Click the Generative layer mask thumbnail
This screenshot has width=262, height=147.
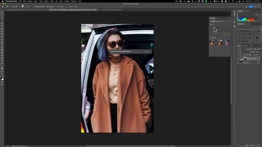[x=245, y=58]
